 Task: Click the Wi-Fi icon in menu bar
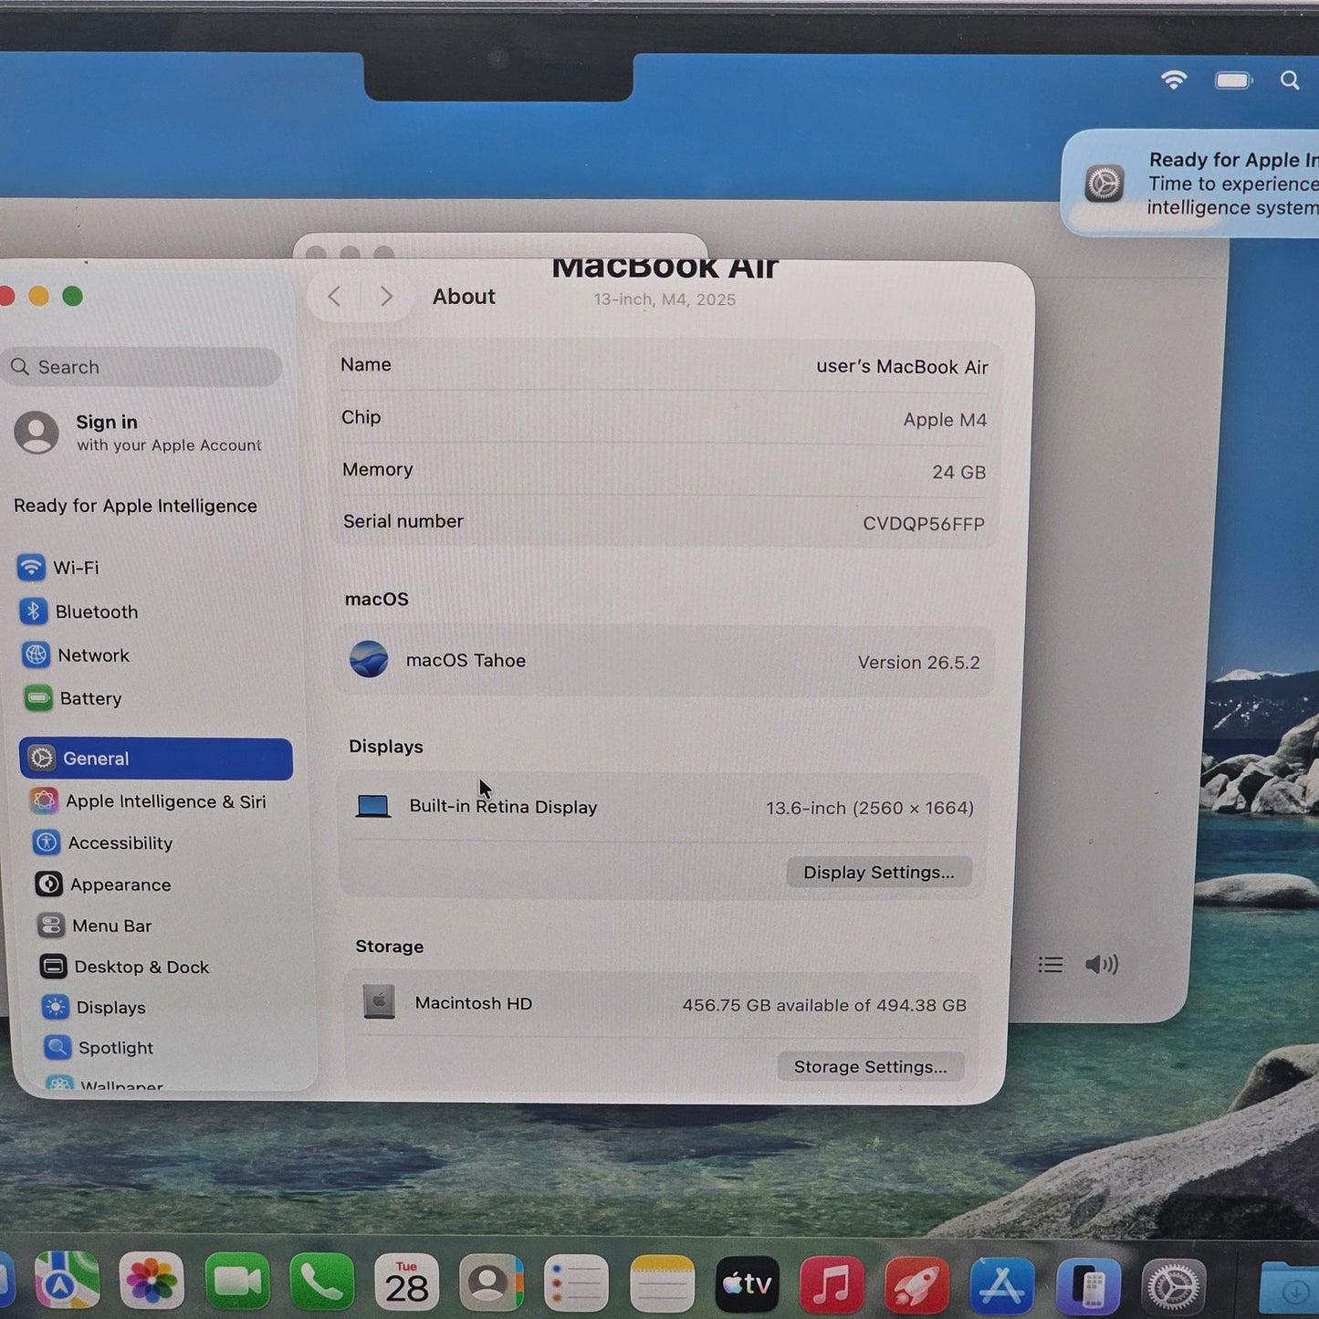[x=1174, y=80]
